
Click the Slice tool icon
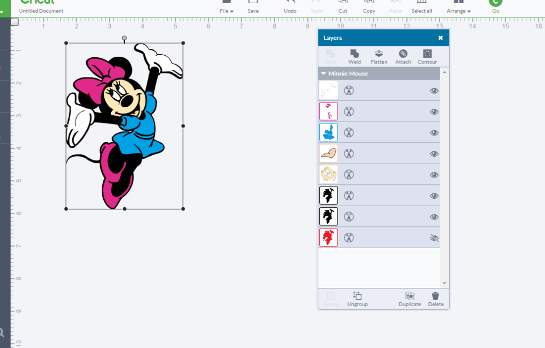pyautogui.click(x=330, y=54)
